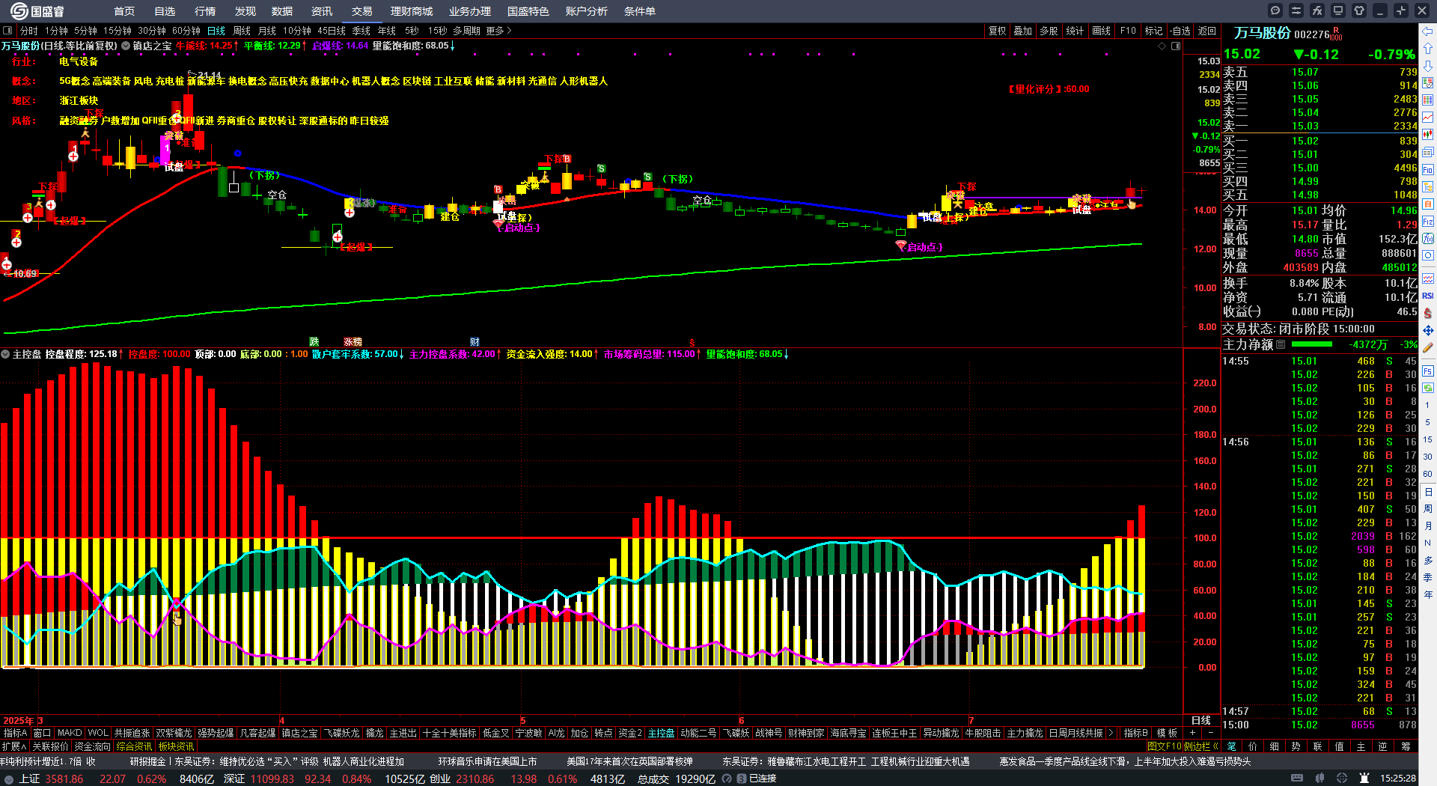Click the 万马股份 002276 stock title
This screenshot has width=1437, height=786.
tap(1281, 34)
